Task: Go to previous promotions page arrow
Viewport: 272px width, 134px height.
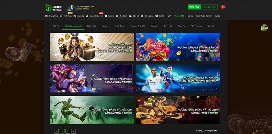Action: [x=56, y=131]
